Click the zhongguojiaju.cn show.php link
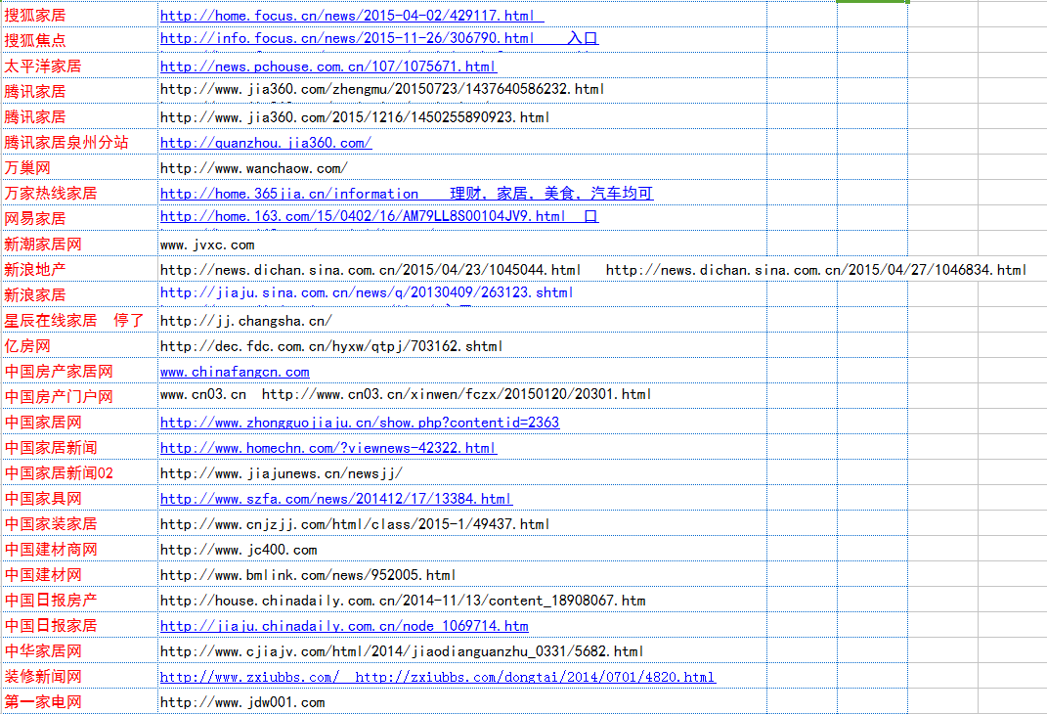 [x=360, y=423]
